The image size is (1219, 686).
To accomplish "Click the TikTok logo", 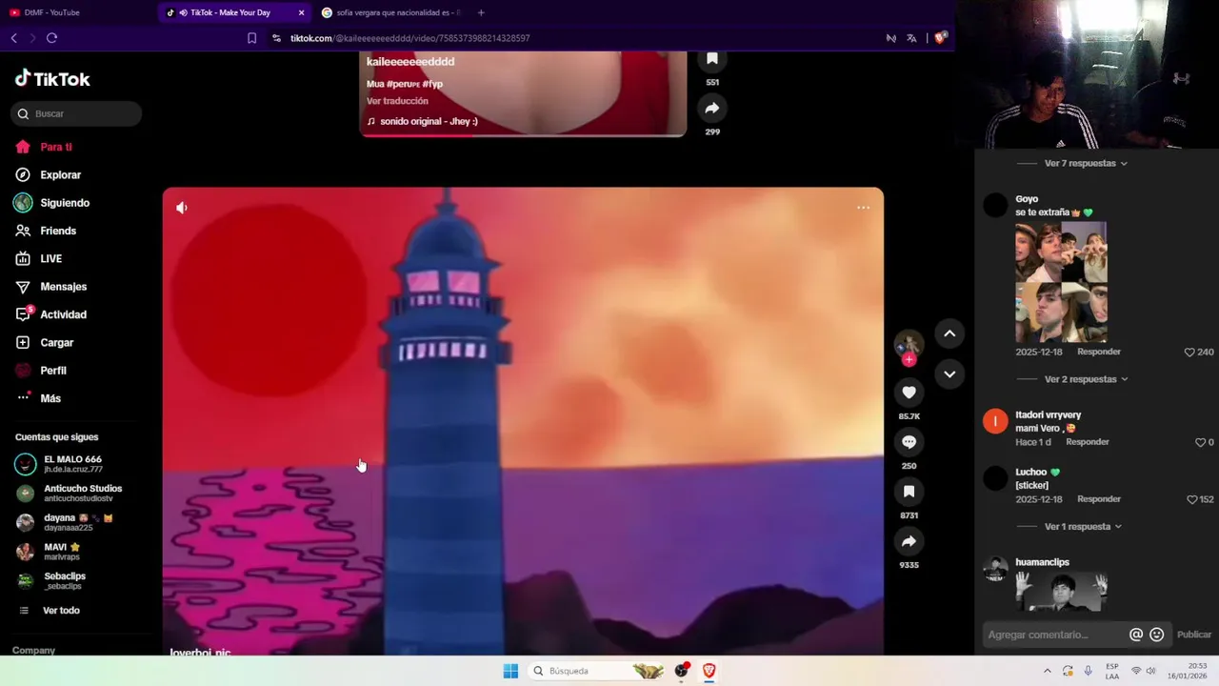I will (52, 79).
